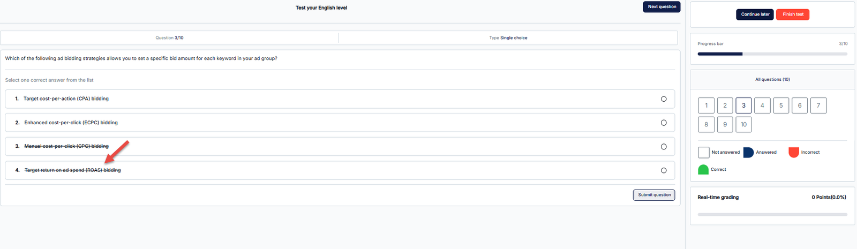Click the Progress bar track
This screenshot has height=249, width=857.
(772, 54)
